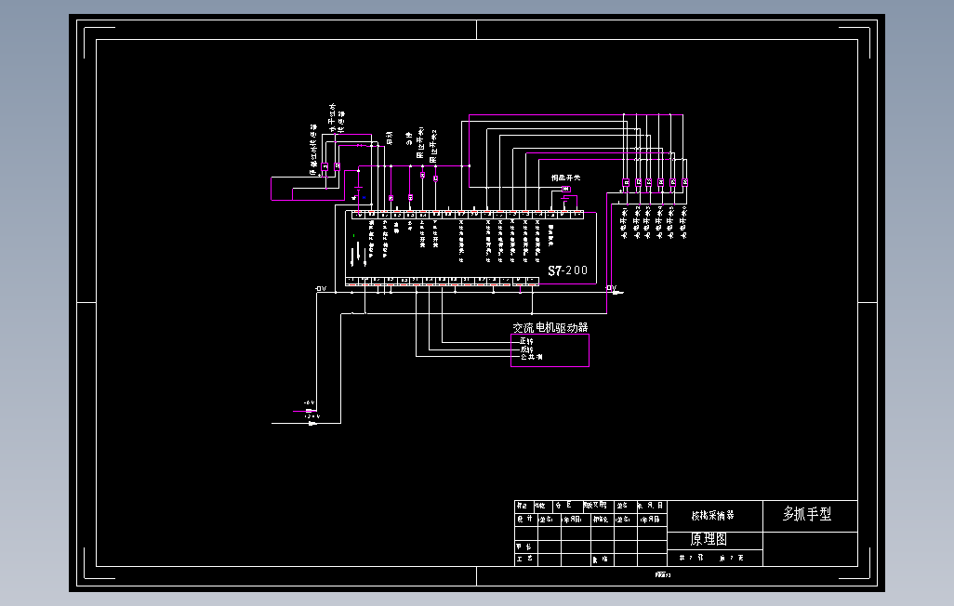Click the 工艺 cell in the title block

(x=524, y=558)
